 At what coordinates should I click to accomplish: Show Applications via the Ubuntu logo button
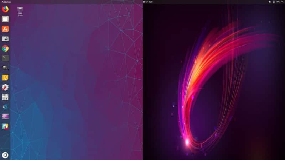click(5, 155)
